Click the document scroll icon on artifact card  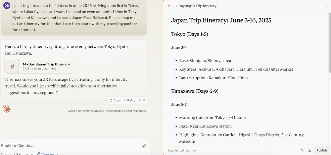(x=12, y=66)
